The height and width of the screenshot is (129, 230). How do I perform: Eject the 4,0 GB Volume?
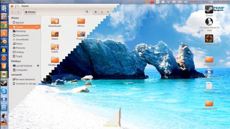point(38,66)
